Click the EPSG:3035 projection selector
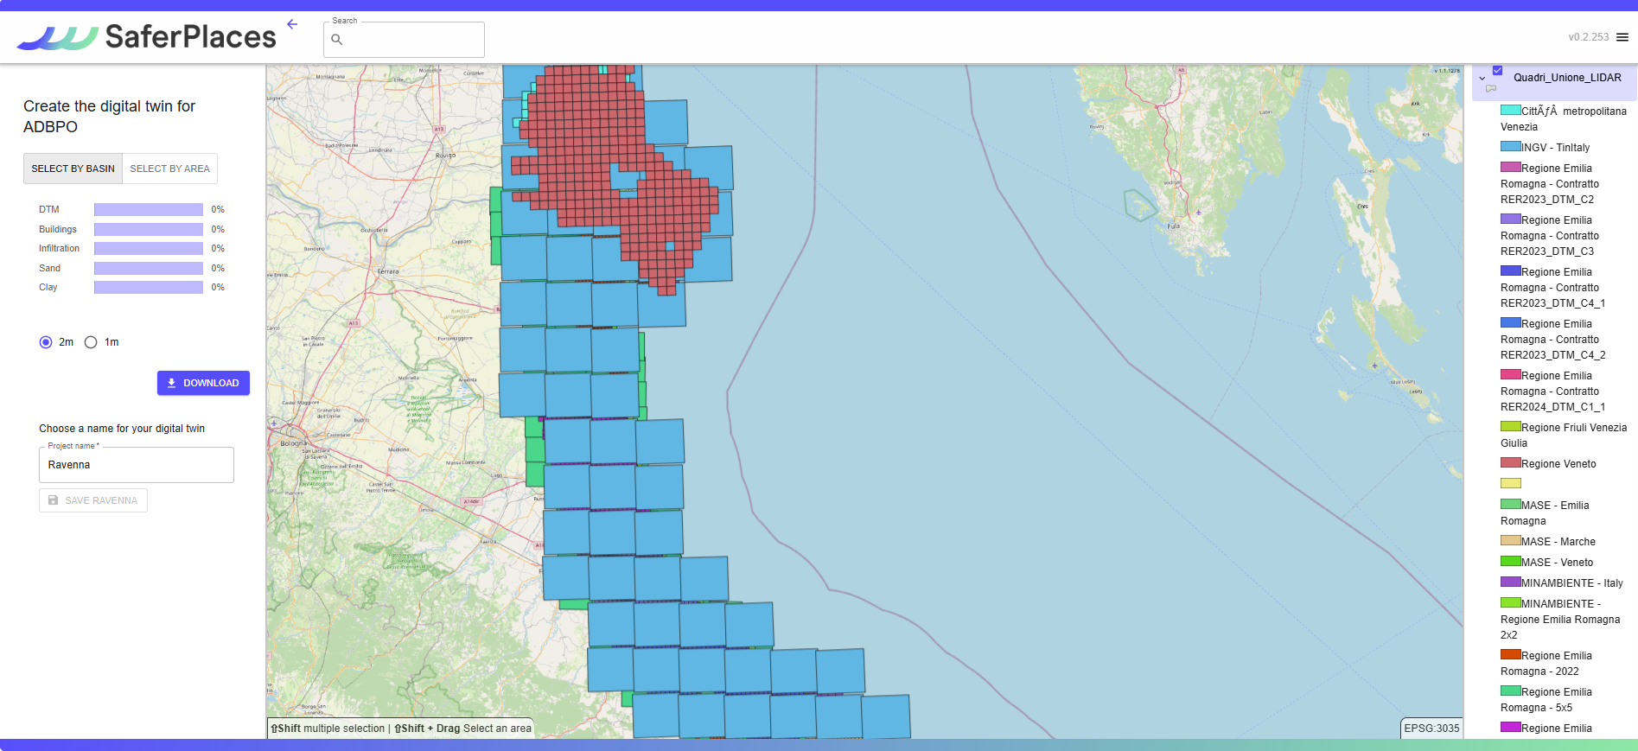Screen dimensions: 1638x751 (x=1431, y=729)
